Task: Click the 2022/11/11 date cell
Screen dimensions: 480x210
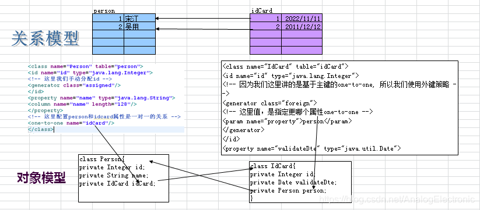Action: pos(302,17)
